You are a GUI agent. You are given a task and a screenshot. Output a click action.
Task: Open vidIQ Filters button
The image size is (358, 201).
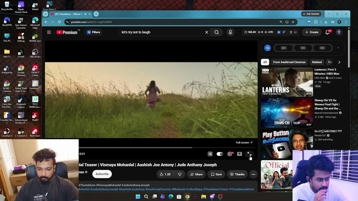93,32
